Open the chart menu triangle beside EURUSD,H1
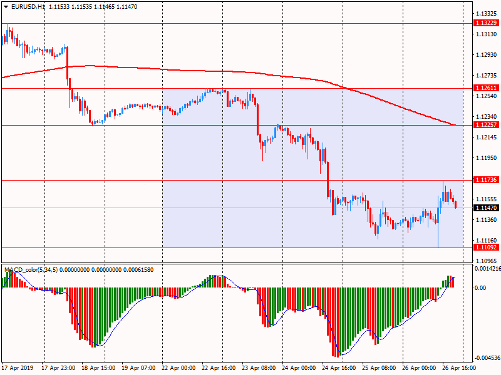The image size is (501, 375). pos(6,7)
